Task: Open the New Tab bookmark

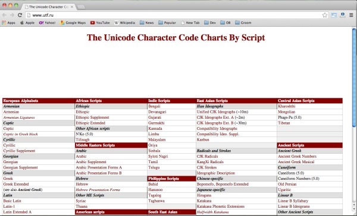Action: (x=190, y=23)
